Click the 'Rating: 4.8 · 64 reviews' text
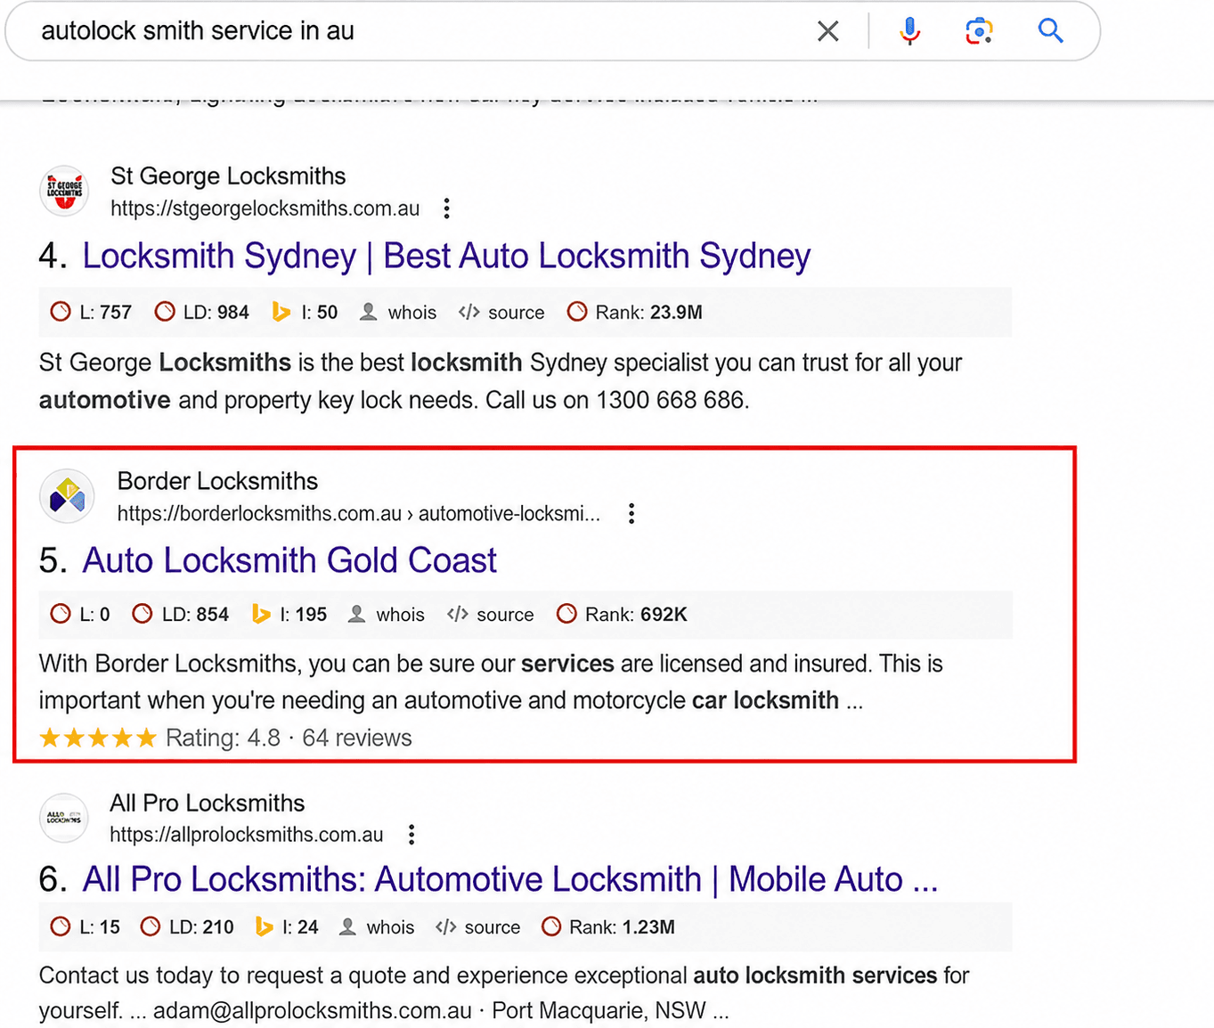The image size is (1214, 1028). (x=289, y=738)
